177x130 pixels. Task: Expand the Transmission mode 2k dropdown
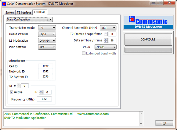click(47, 28)
